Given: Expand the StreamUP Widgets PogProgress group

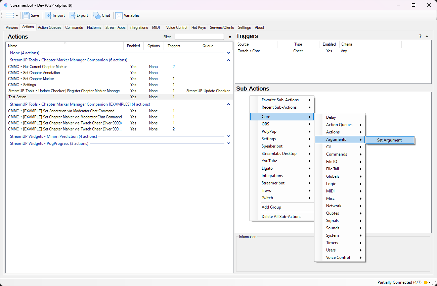Looking at the screenshot, I should [x=228, y=144].
